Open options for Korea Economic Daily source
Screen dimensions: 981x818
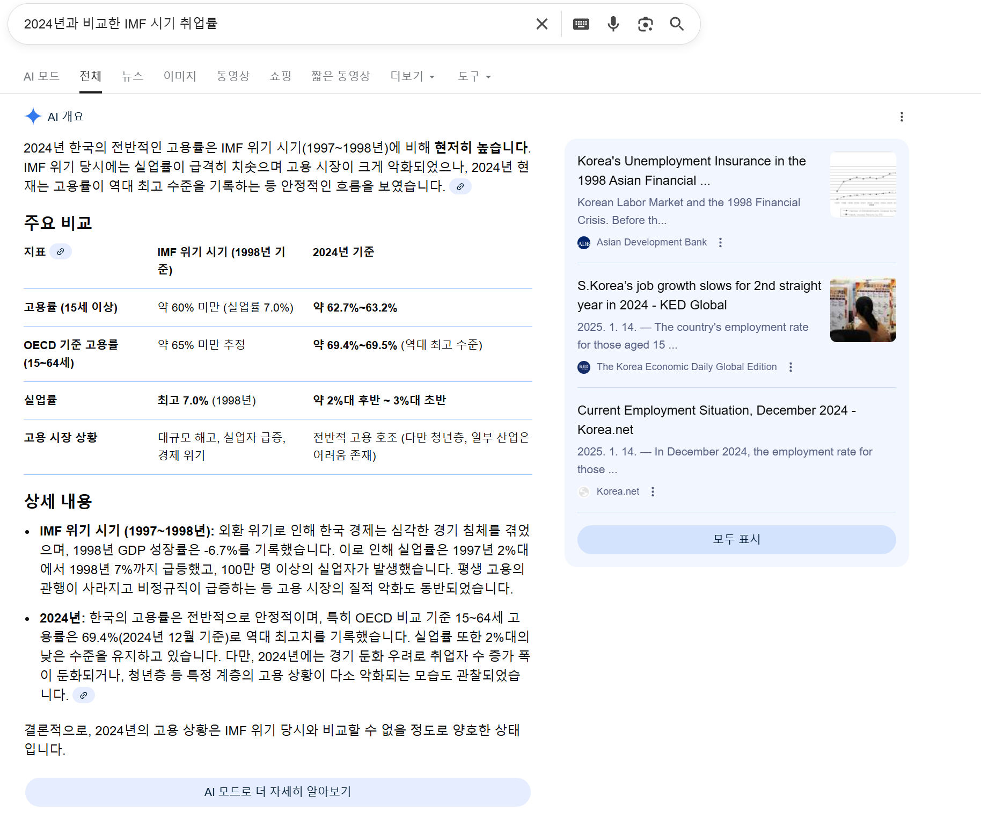point(790,367)
